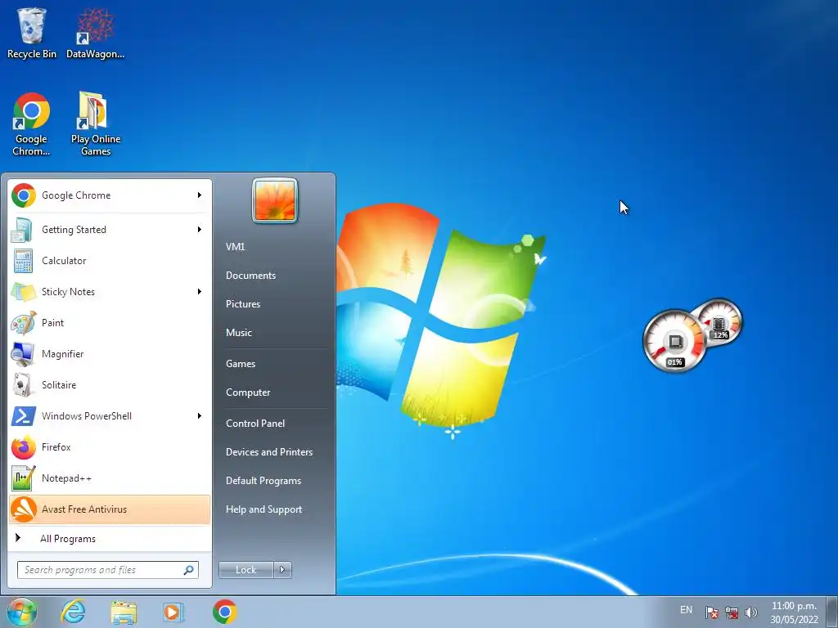Screen dimensions: 838x628
Task: Click the Show desktop strip at the far end of the taskbar
Action: (834, 612)
